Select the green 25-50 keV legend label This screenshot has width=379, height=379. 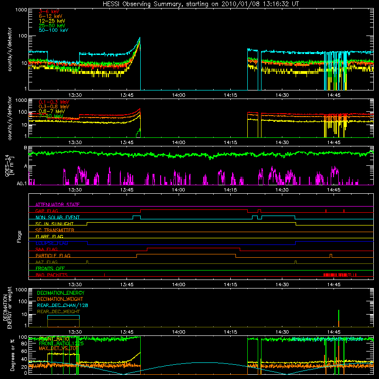point(52,26)
